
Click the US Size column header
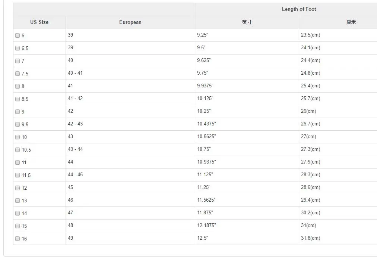pyautogui.click(x=39, y=22)
